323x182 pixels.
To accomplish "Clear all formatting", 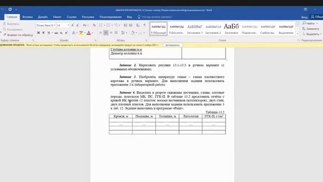I will click(94, 25).
